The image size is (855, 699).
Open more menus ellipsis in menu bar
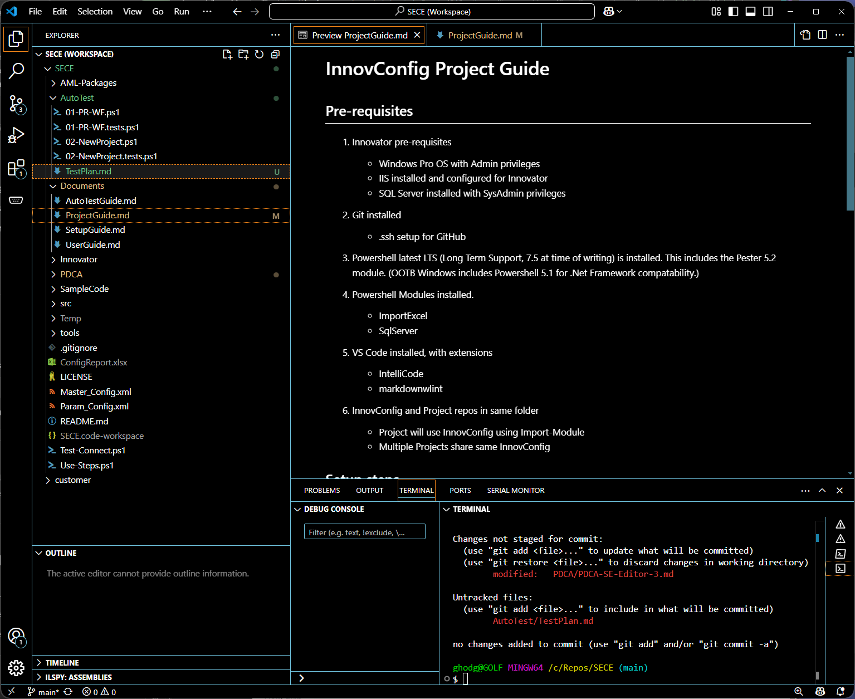click(207, 11)
